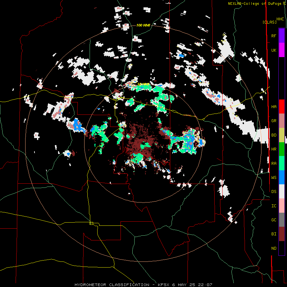The width and height of the screenshot is (287, 287).
Task: Select the BI biological brown swatch
Action: click(x=282, y=234)
